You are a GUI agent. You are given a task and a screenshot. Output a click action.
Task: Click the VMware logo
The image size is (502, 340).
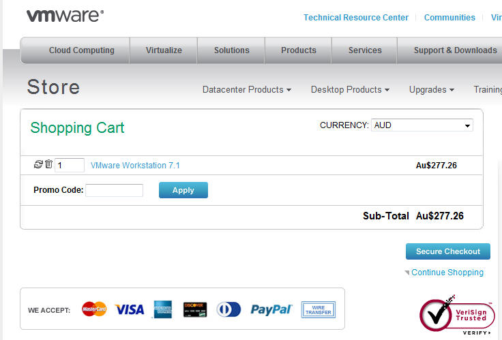click(x=65, y=16)
